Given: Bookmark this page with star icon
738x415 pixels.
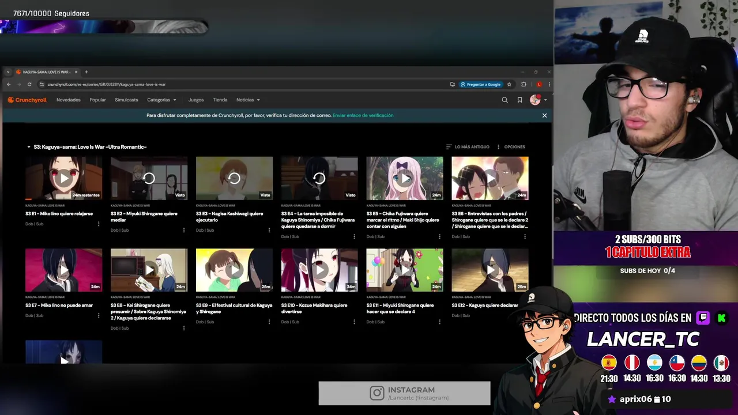Looking at the screenshot, I should pyautogui.click(x=509, y=84).
